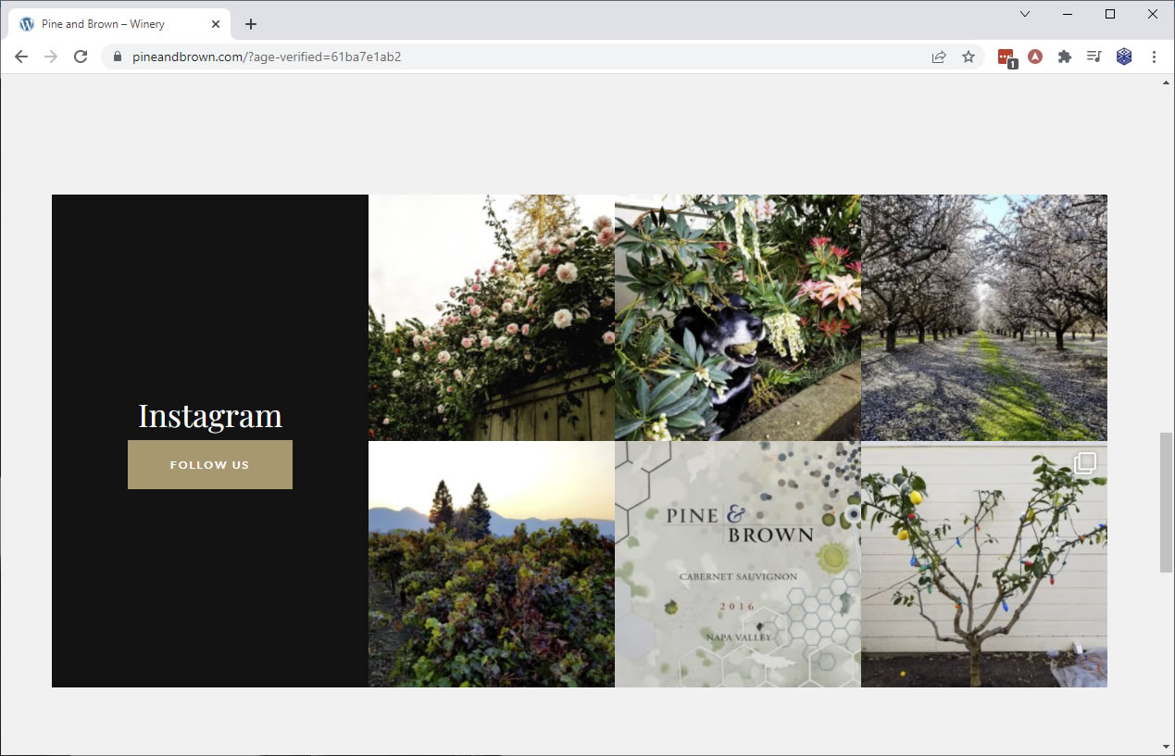Open a new tab with plus button
Image resolution: width=1175 pixels, height=756 pixels.
pos(251,24)
